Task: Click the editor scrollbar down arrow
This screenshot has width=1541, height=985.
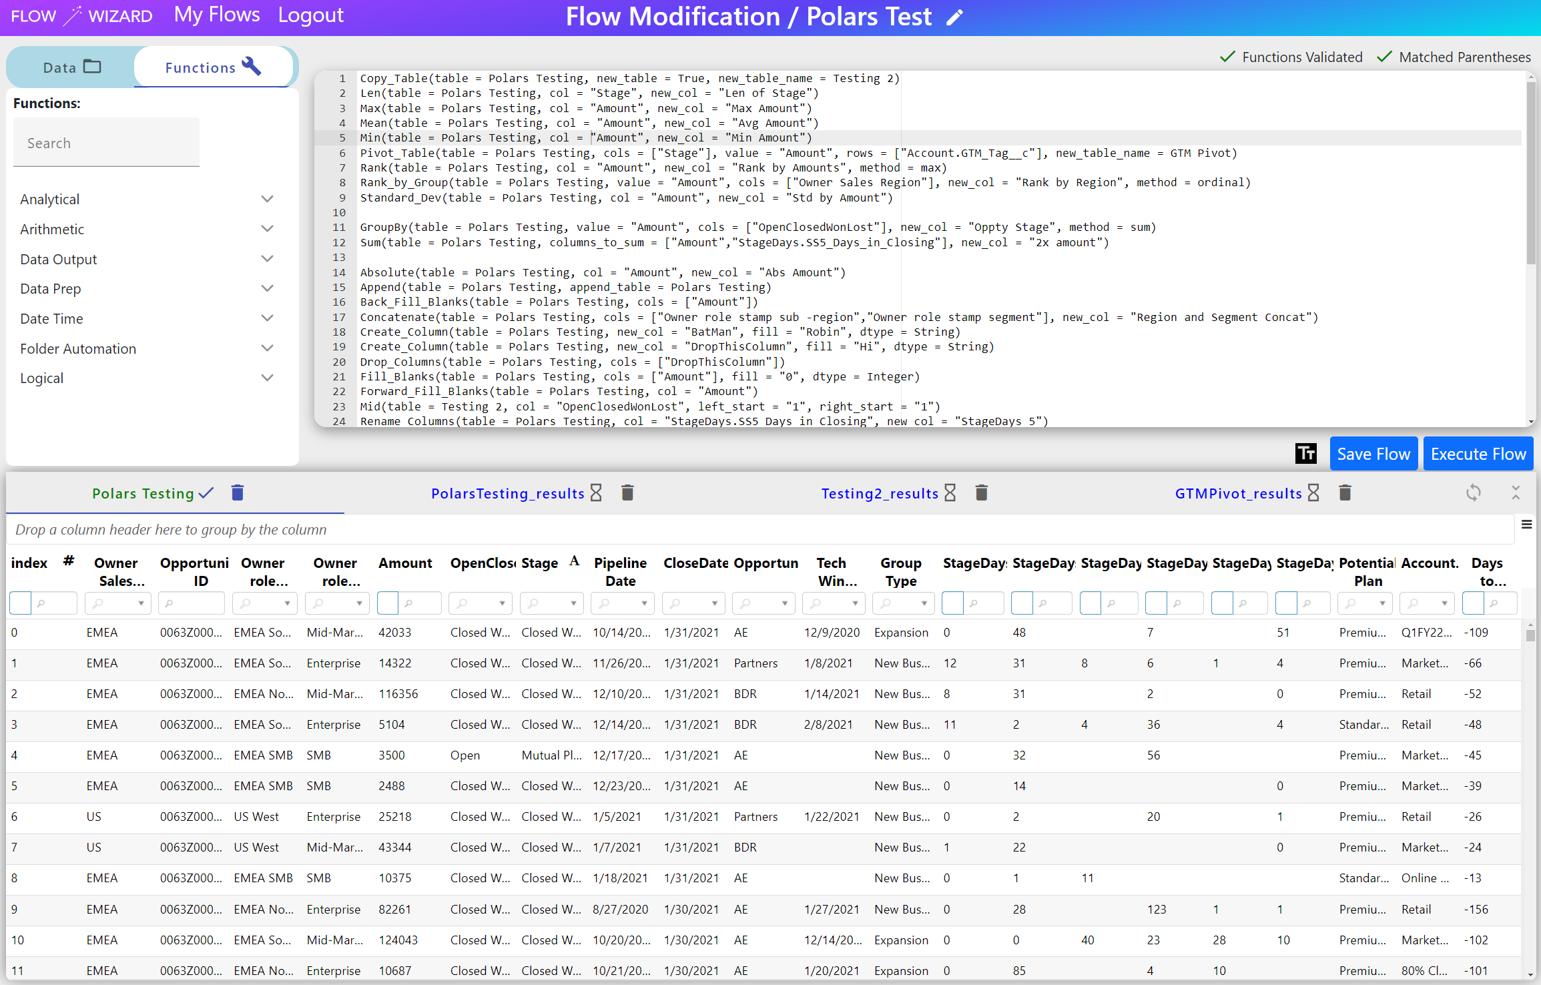Action: coord(1531,421)
